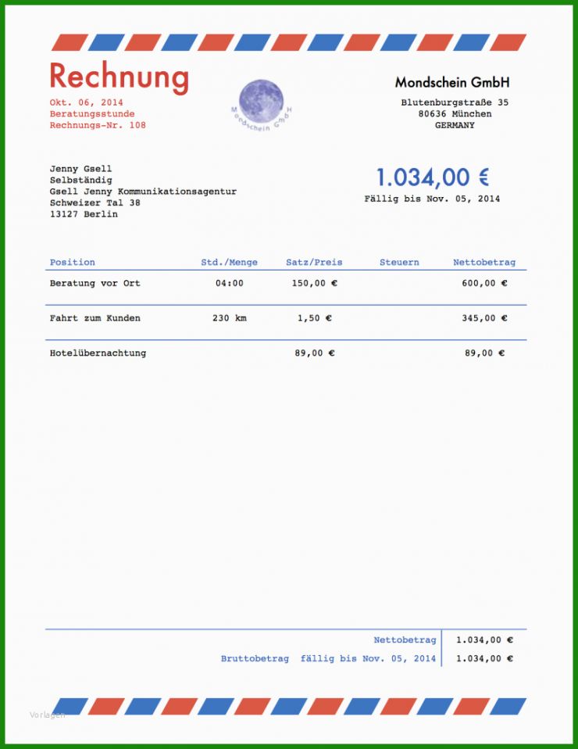Select recipient name 'Jenny Gsell'
Image resolution: width=578 pixels, height=749 pixels.
point(80,169)
